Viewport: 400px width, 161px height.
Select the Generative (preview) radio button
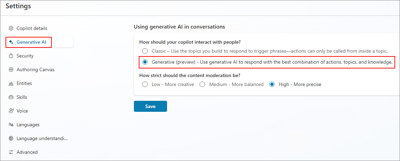coord(145,62)
